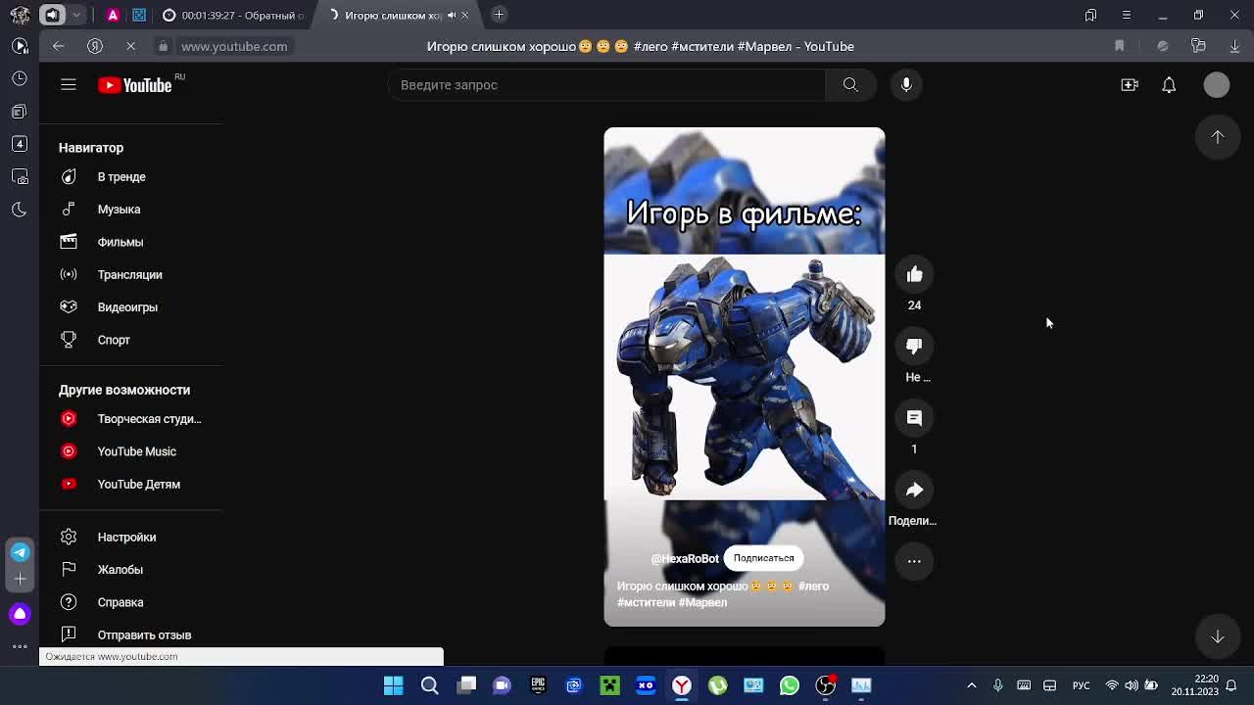Open YouTube notifications bell
The image size is (1254, 705).
(1169, 85)
